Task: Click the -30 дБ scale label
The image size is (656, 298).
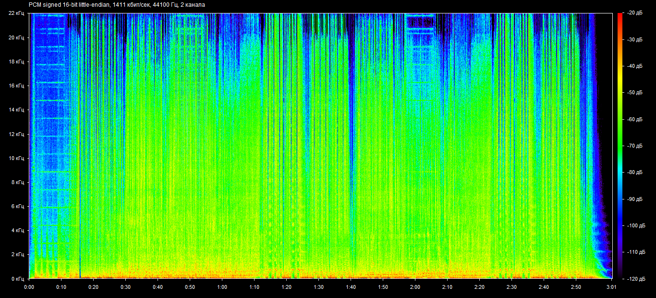Action: click(x=635, y=39)
